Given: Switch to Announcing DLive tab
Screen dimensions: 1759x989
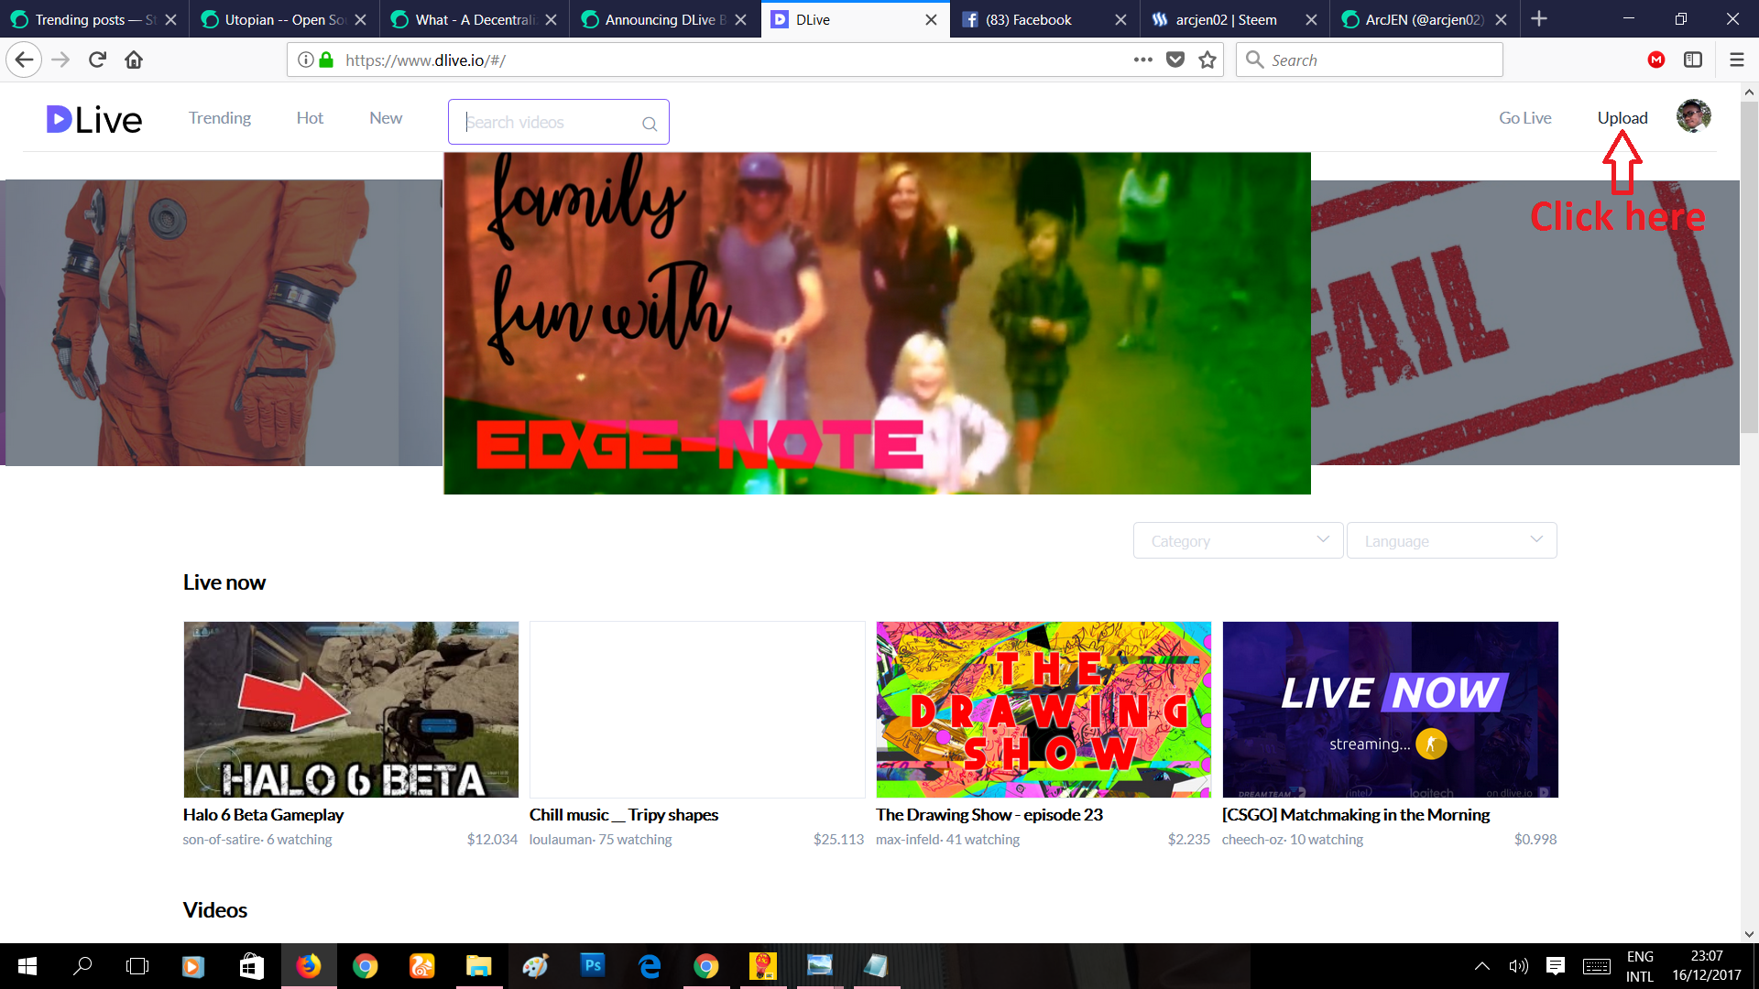Looking at the screenshot, I should point(666,19).
